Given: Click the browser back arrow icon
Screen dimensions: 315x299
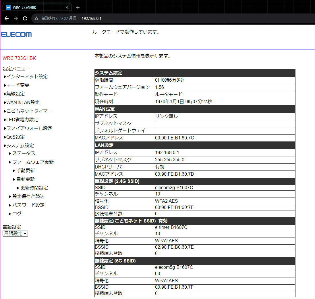Looking at the screenshot, I should (x=7, y=18).
